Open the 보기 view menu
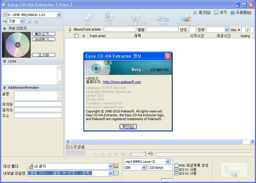The height and width of the screenshot is (183, 256). tap(220, 12)
